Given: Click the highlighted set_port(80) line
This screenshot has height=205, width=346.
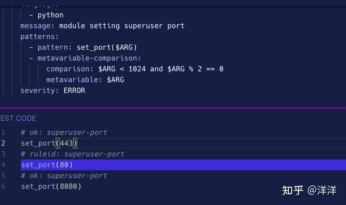Looking at the screenshot, I should pyautogui.click(x=47, y=165).
